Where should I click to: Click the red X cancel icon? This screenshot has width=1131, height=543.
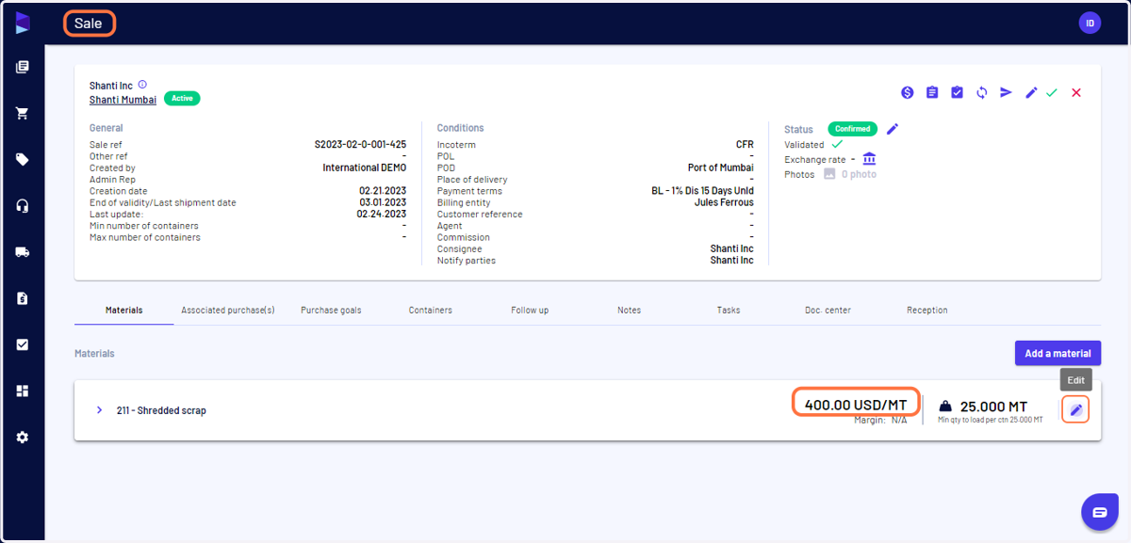point(1076,92)
